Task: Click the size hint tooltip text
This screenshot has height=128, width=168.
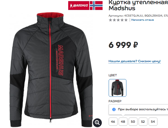Action: tap(143, 109)
